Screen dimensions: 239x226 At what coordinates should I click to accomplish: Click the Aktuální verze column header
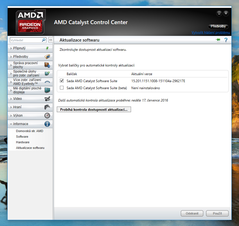tap(142, 74)
